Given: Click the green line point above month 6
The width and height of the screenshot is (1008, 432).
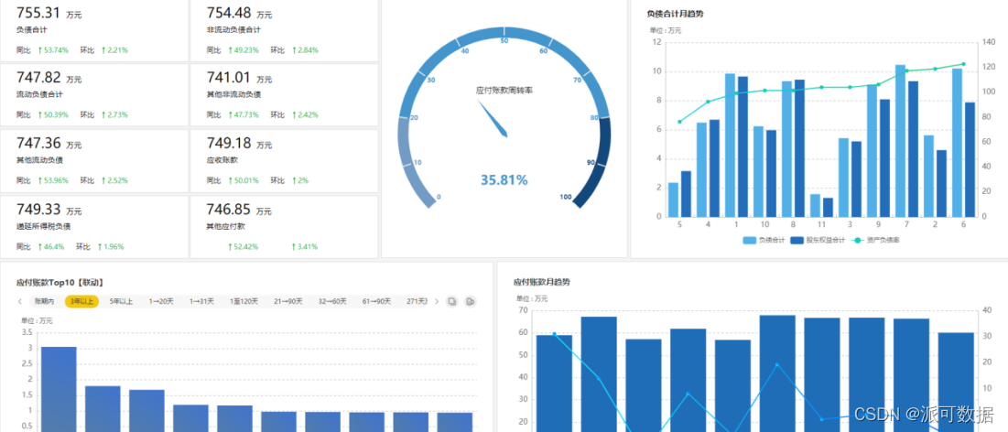Looking at the screenshot, I should 963,64.
